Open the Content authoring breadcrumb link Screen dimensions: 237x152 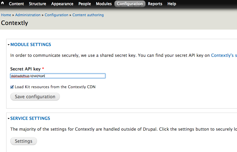(x=88, y=15)
